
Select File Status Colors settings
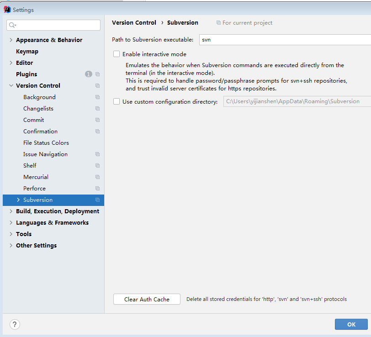46,143
